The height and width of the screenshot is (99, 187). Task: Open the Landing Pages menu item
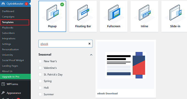click(x=10, y=66)
